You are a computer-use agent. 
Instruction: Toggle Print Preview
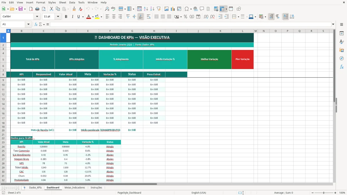[43, 9]
